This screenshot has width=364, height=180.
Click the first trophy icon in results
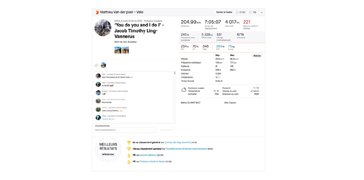129,142
